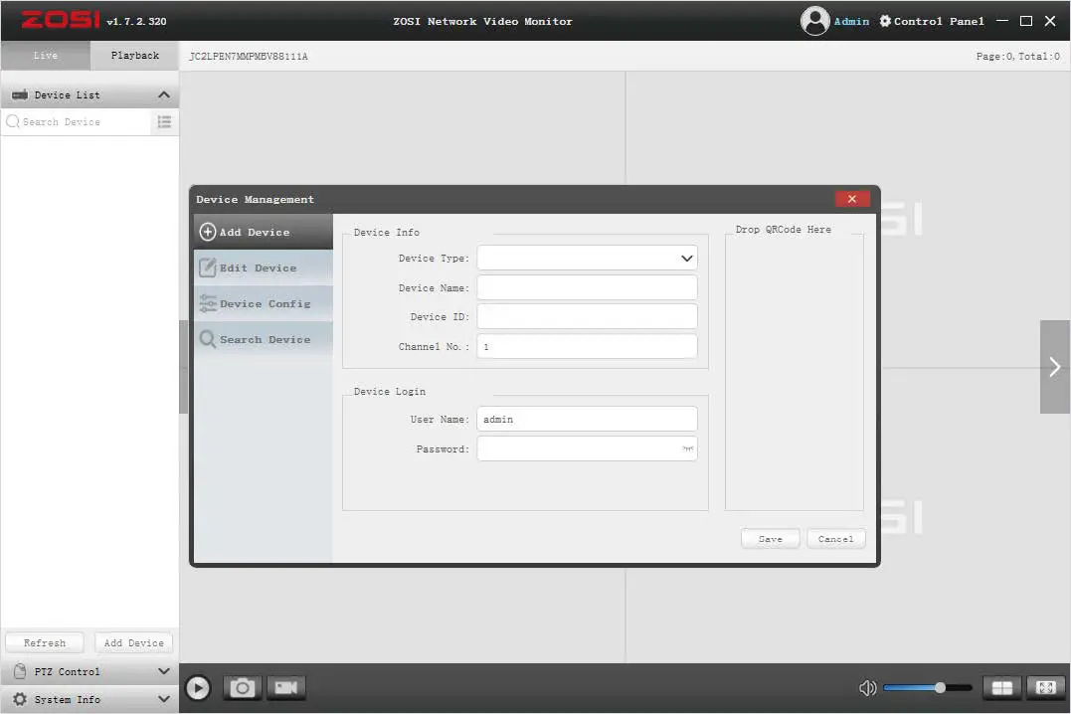This screenshot has height=714, width=1071.
Task: Select Add Device in Device Management
Action: 264,232
